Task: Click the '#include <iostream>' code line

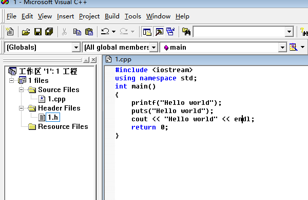Action: [x=154, y=70]
